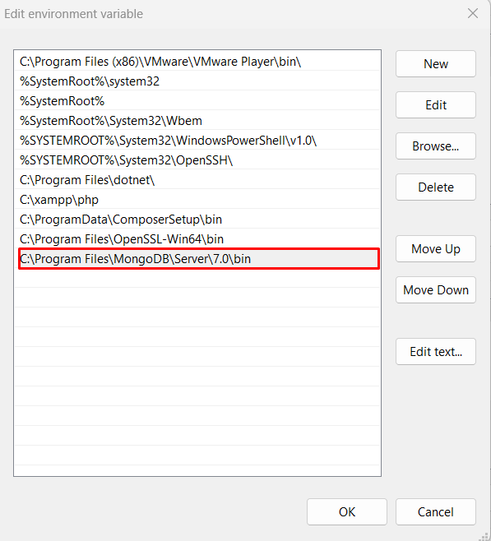The height and width of the screenshot is (541, 491).
Task: Select the VMware Player bin path
Action: [x=197, y=62]
